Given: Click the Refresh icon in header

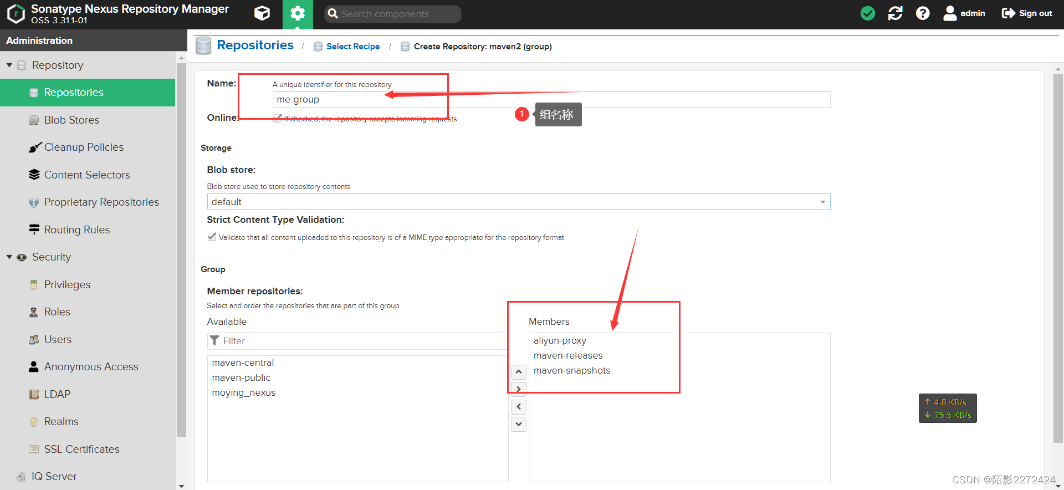Looking at the screenshot, I should pyautogui.click(x=896, y=13).
